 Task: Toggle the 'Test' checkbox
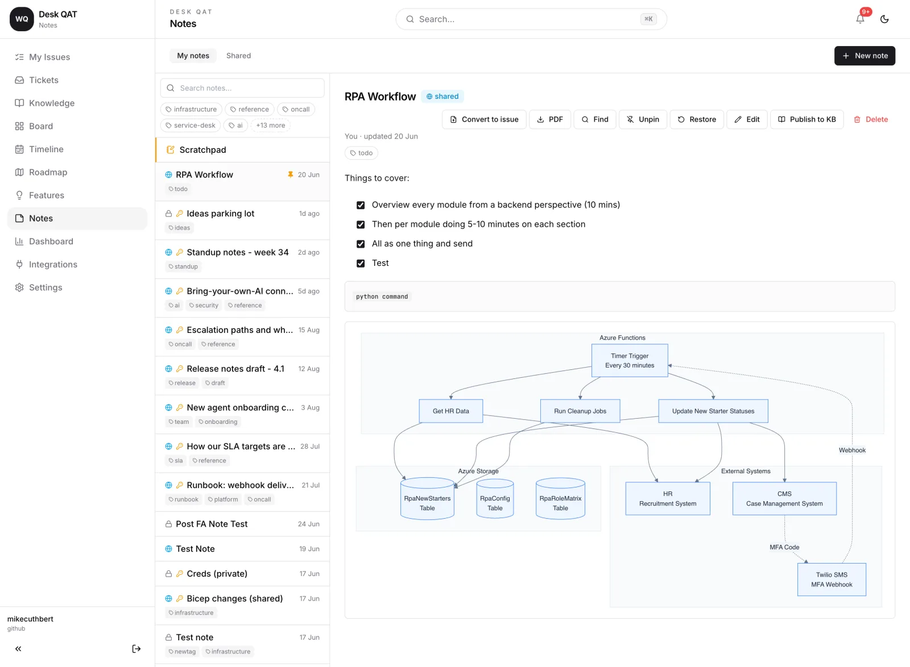(x=361, y=263)
